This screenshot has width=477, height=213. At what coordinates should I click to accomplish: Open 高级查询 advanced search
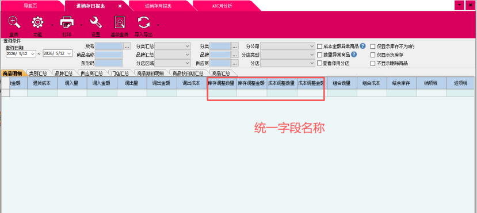pos(119,23)
